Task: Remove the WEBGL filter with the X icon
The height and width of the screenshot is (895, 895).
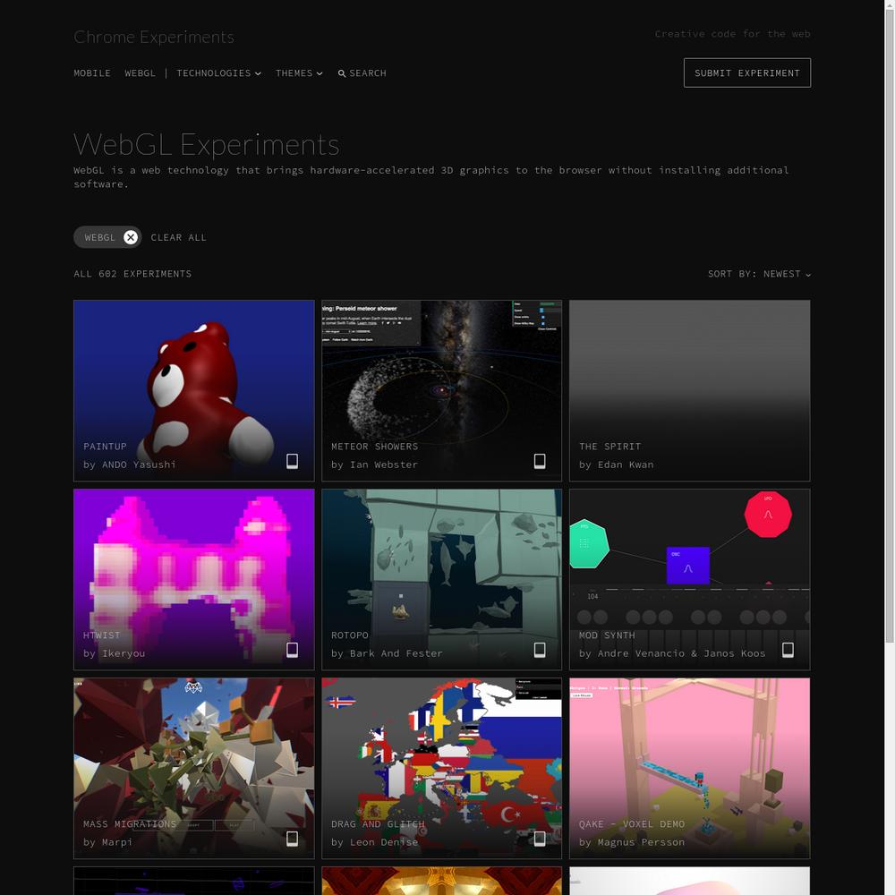Action: pyautogui.click(x=131, y=237)
